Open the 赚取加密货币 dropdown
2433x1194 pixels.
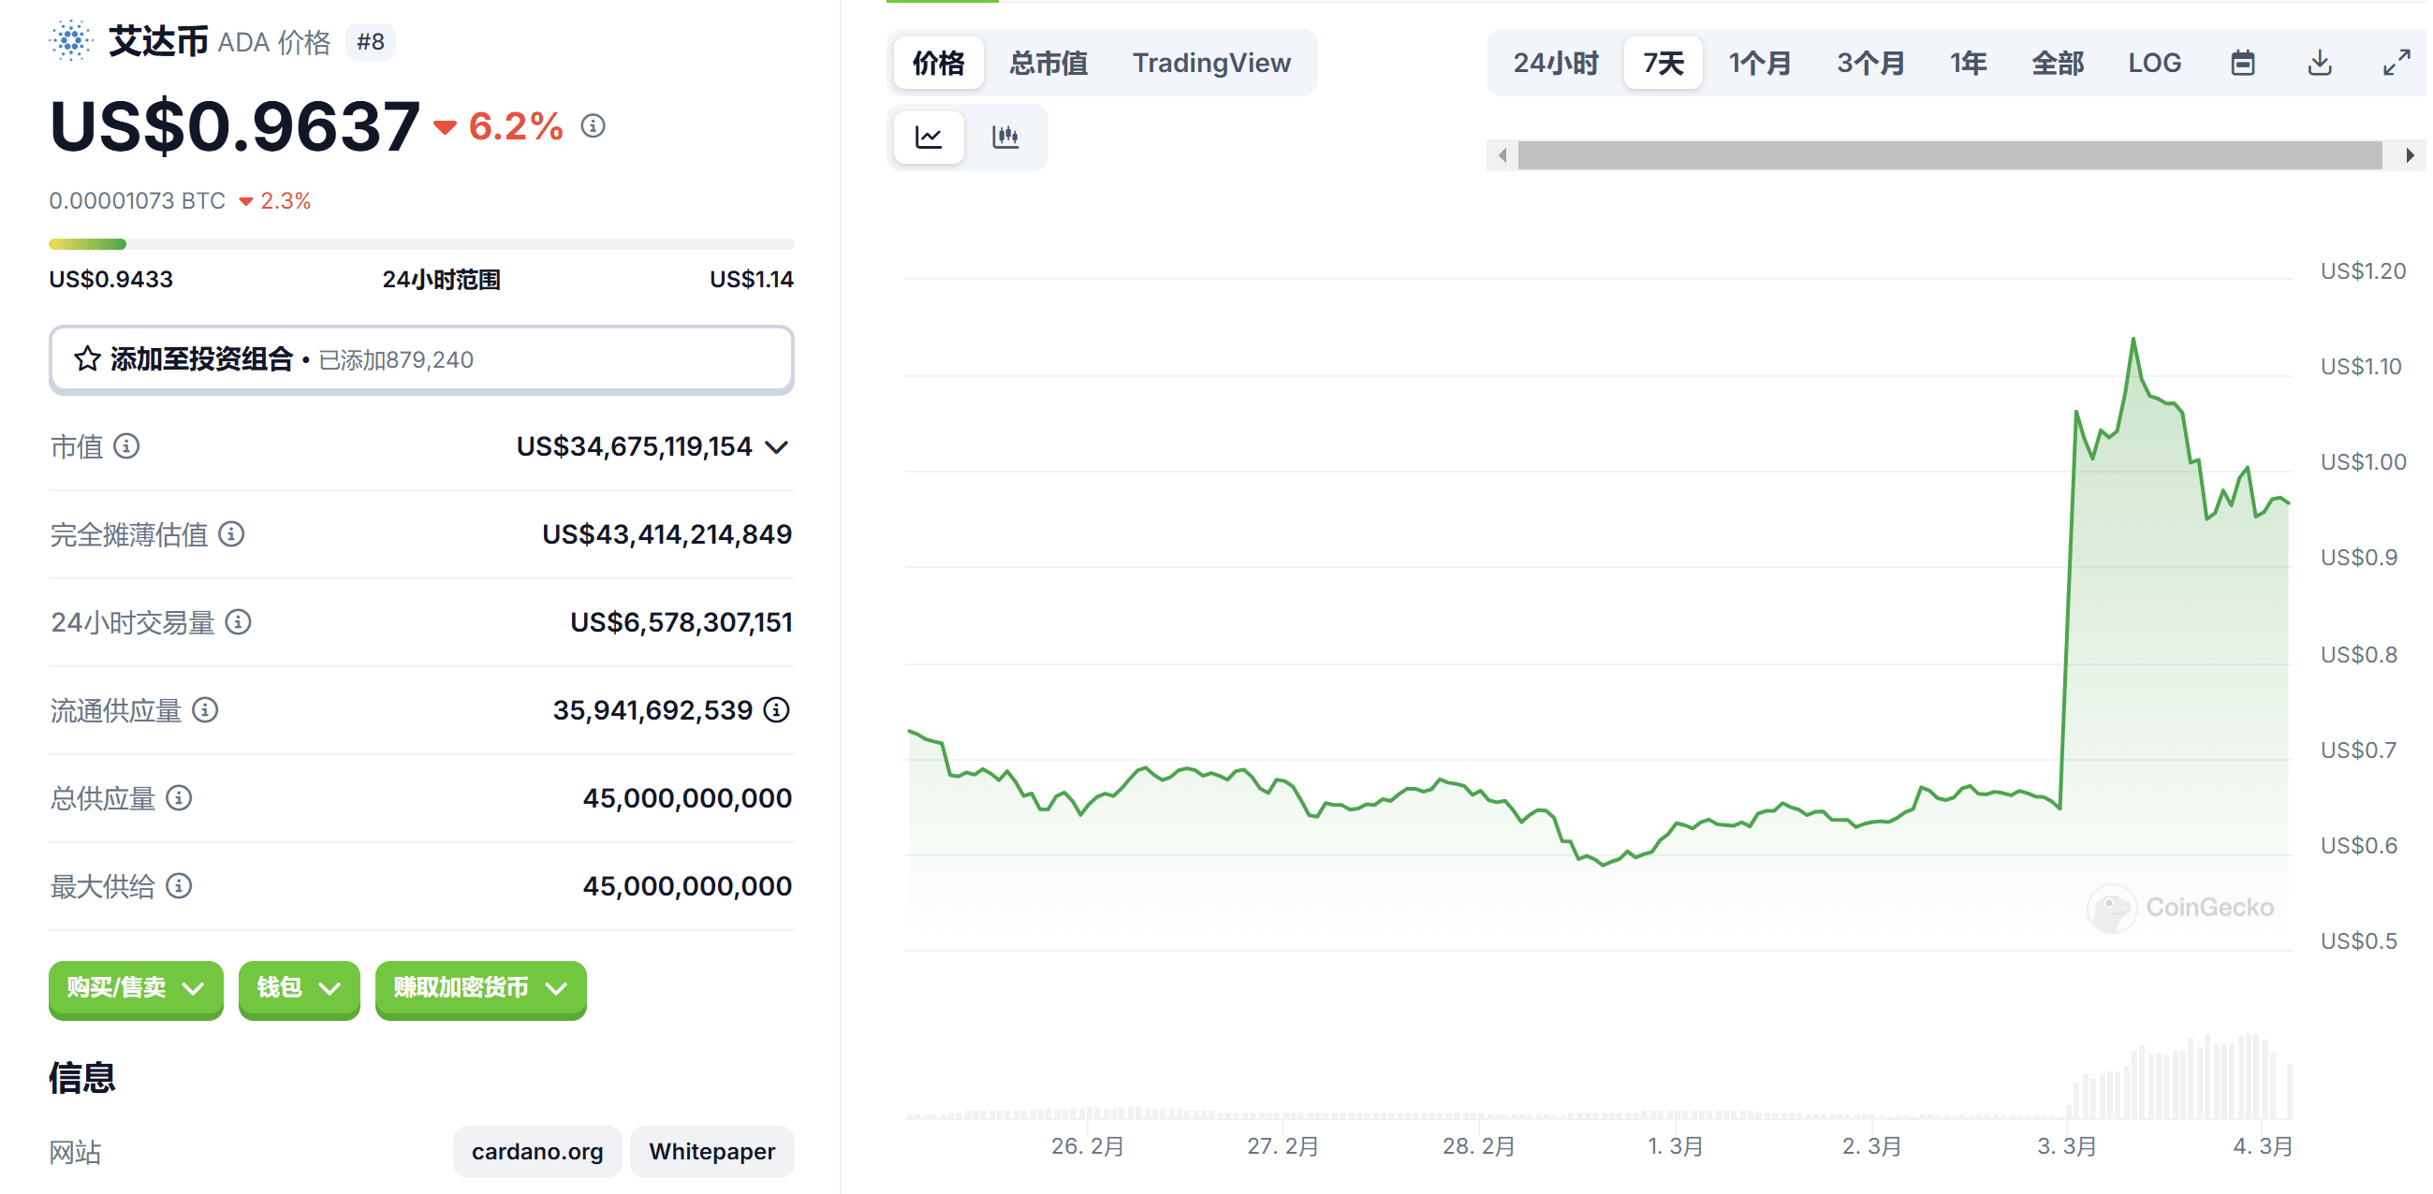pyautogui.click(x=480, y=989)
